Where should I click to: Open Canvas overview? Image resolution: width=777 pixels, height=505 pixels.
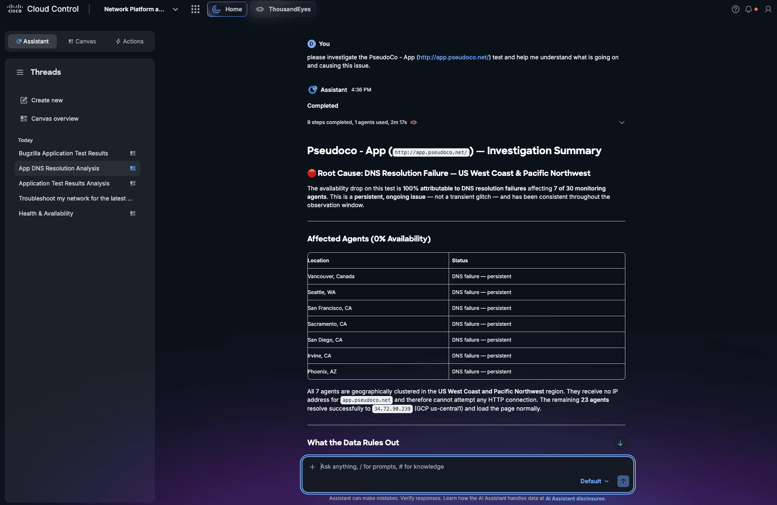(49, 119)
